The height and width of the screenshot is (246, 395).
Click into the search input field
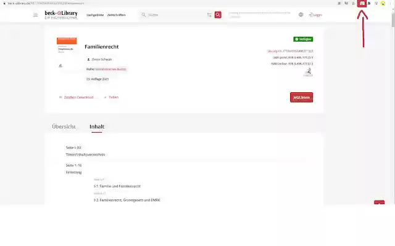click(177, 15)
